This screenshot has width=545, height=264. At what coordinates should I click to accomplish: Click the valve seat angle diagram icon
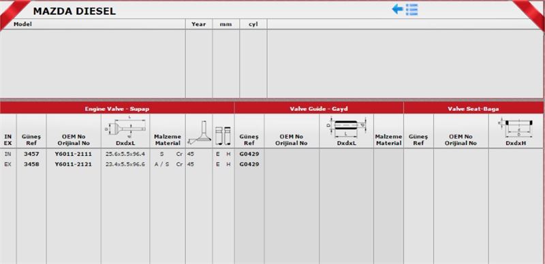point(199,133)
